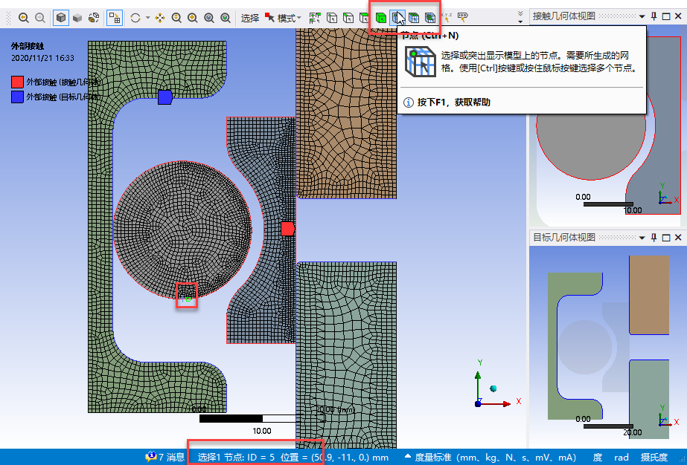Enable shaded exterior with edges display
Viewport: 687px width, 465px height.
61,18
